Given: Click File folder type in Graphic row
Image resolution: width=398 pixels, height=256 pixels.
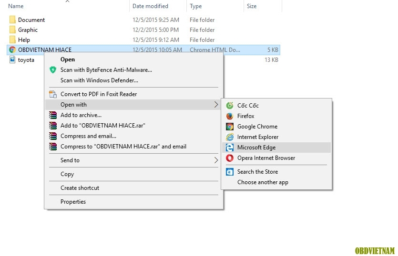Looking at the screenshot, I should tap(202, 30).
